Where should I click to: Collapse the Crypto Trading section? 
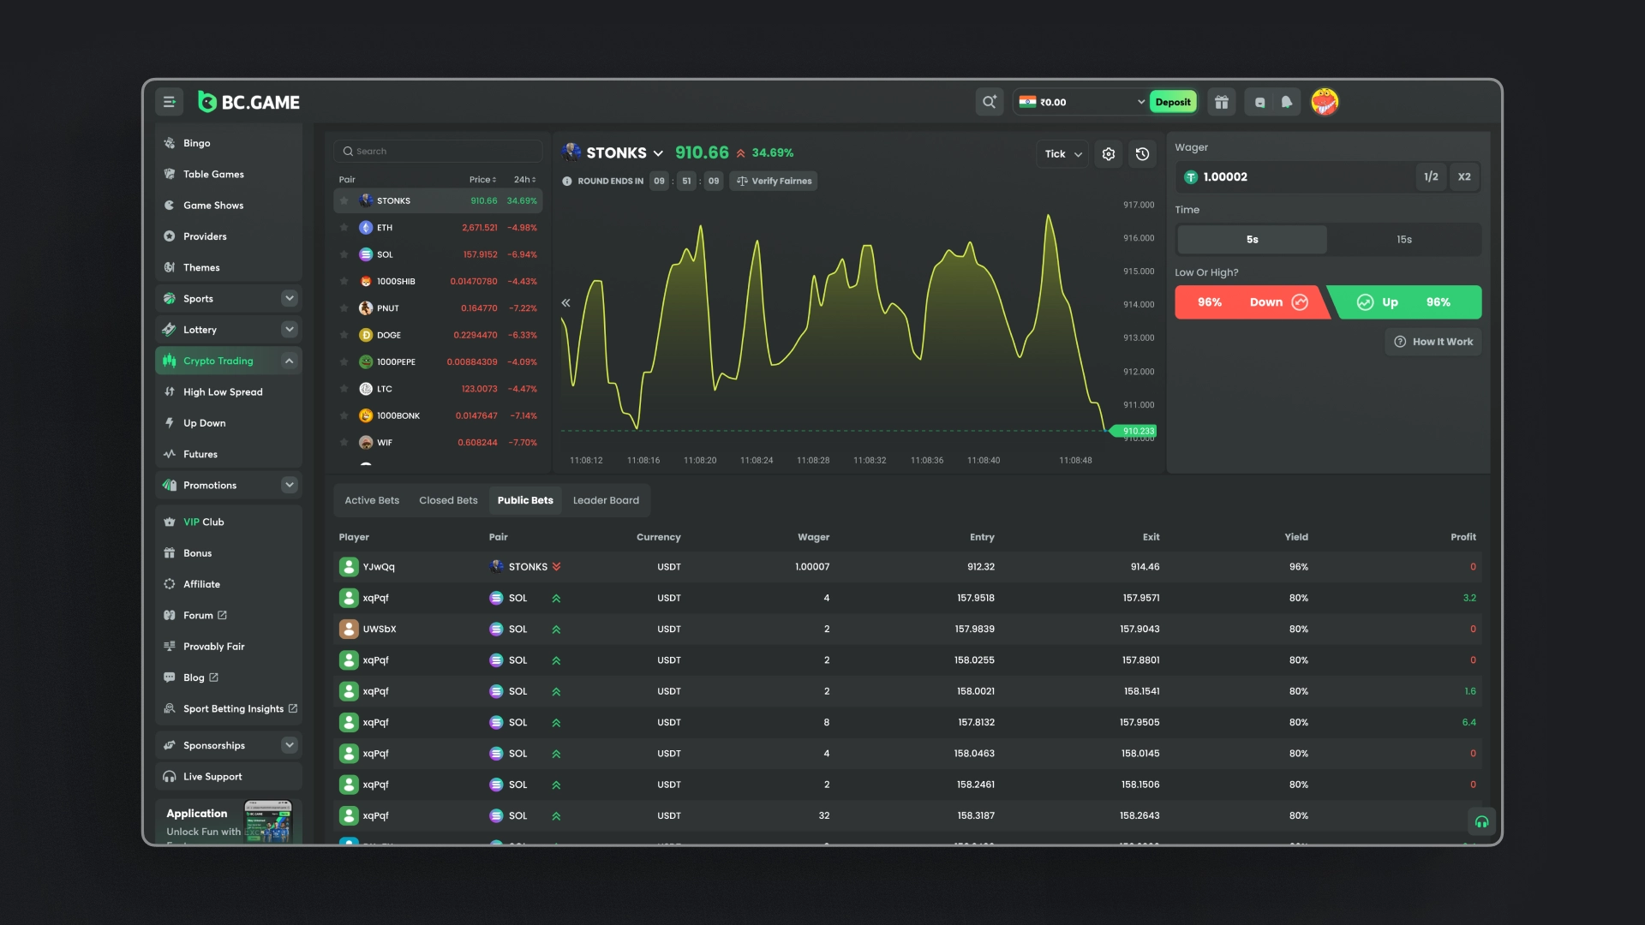[289, 361]
